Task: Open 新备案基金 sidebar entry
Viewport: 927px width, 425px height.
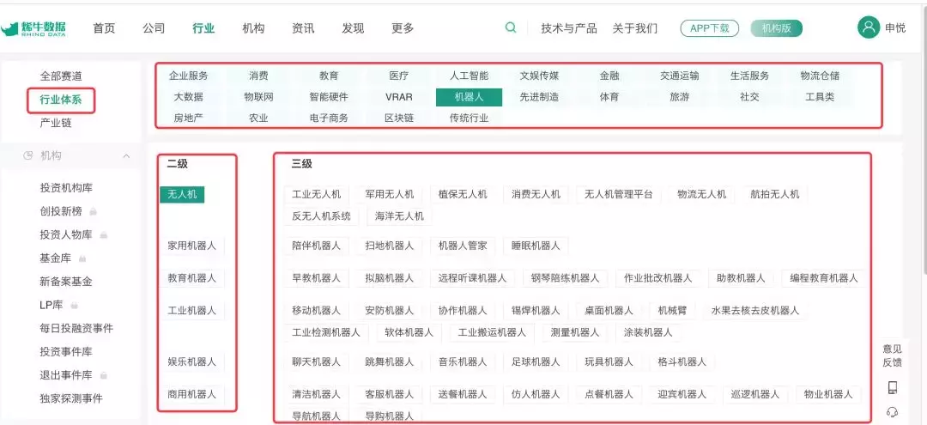Action: tap(66, 282)
